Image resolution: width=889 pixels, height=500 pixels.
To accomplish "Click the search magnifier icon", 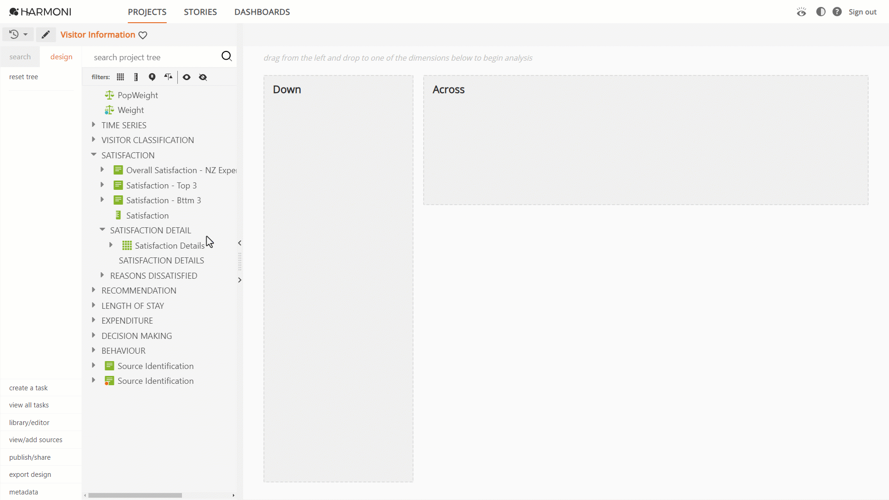I will (x=226, y=56).
